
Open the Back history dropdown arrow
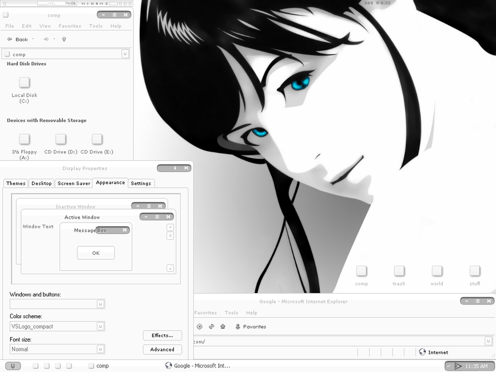[x=33, y=39]
